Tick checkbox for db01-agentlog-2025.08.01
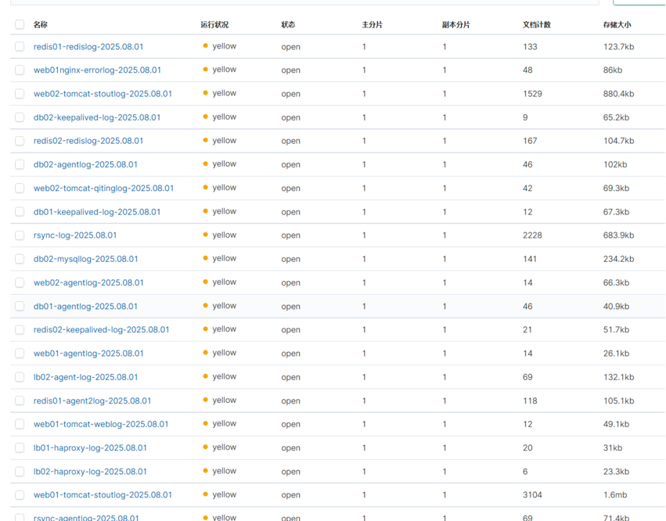The image size is (666, 521). click(20, 306)
